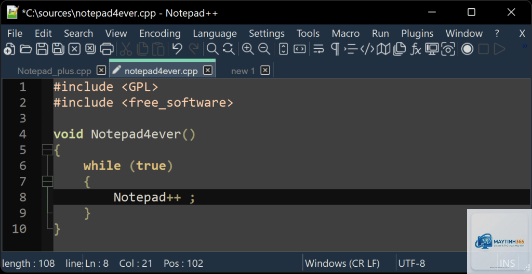Viewport: 532px width, 274px height.
Task: Open Folder as Workspace monitor icon
Action: coord(432,49)
